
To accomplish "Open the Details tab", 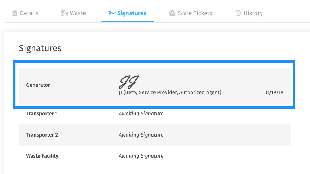I will (x=26, y=13).
